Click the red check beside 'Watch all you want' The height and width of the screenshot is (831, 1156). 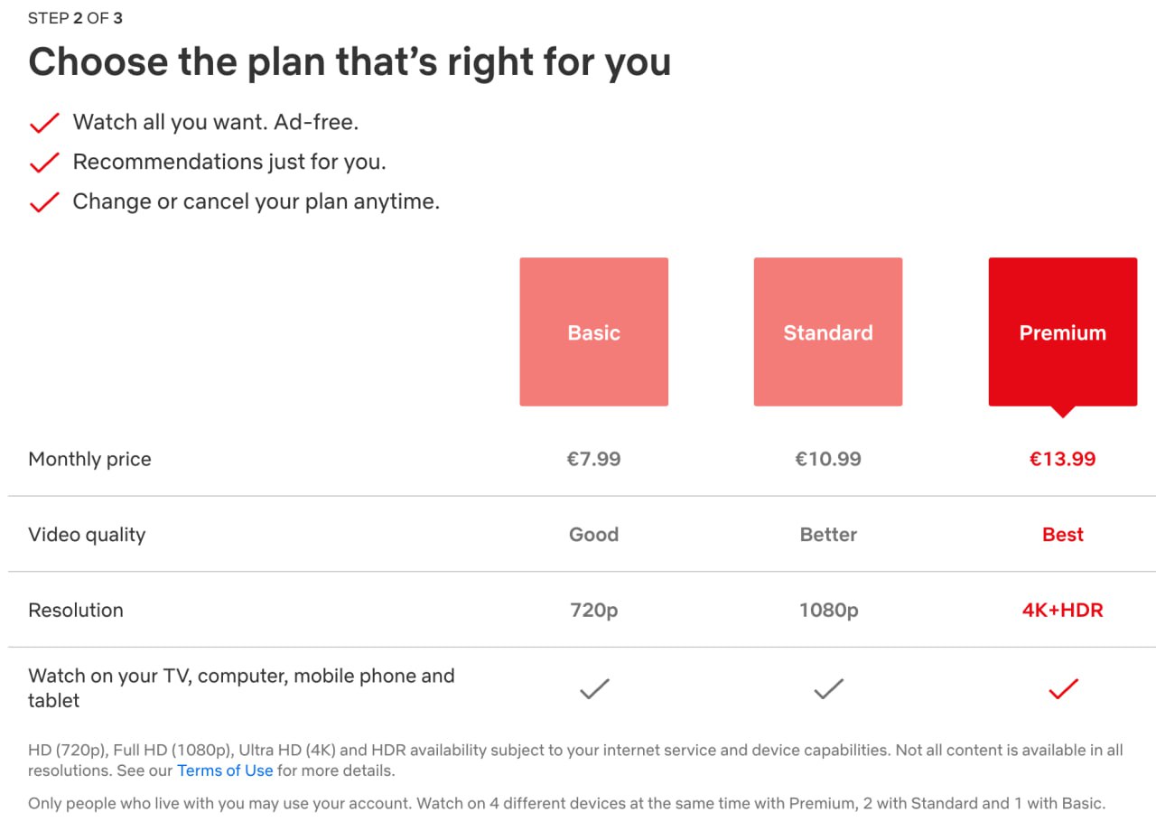[x=44, y=123]
